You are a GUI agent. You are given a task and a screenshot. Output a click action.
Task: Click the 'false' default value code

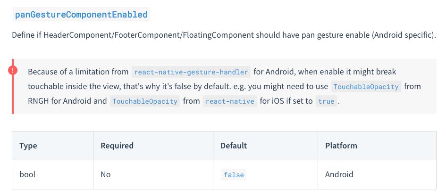(234, 175)
